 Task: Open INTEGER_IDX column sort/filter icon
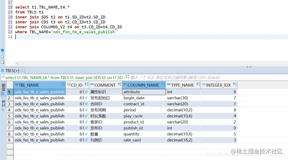(235, 84)
